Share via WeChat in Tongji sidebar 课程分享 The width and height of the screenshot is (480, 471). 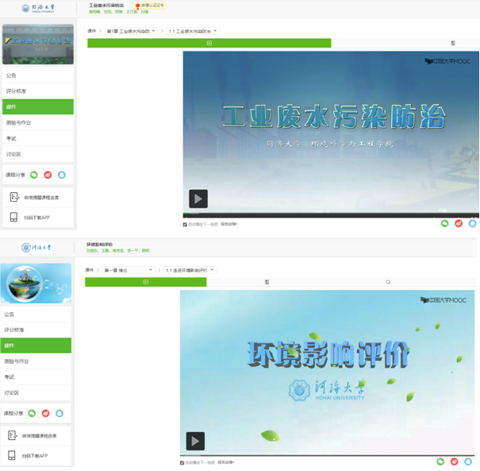[34, 175]
